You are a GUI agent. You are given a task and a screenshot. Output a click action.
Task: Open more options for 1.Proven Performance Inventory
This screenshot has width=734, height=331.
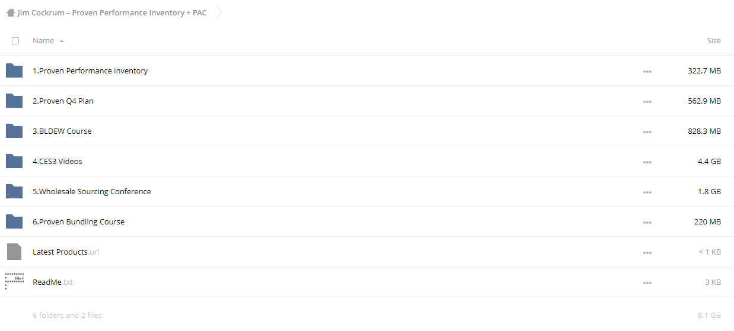647,71
